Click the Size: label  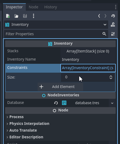click(11, 77)
